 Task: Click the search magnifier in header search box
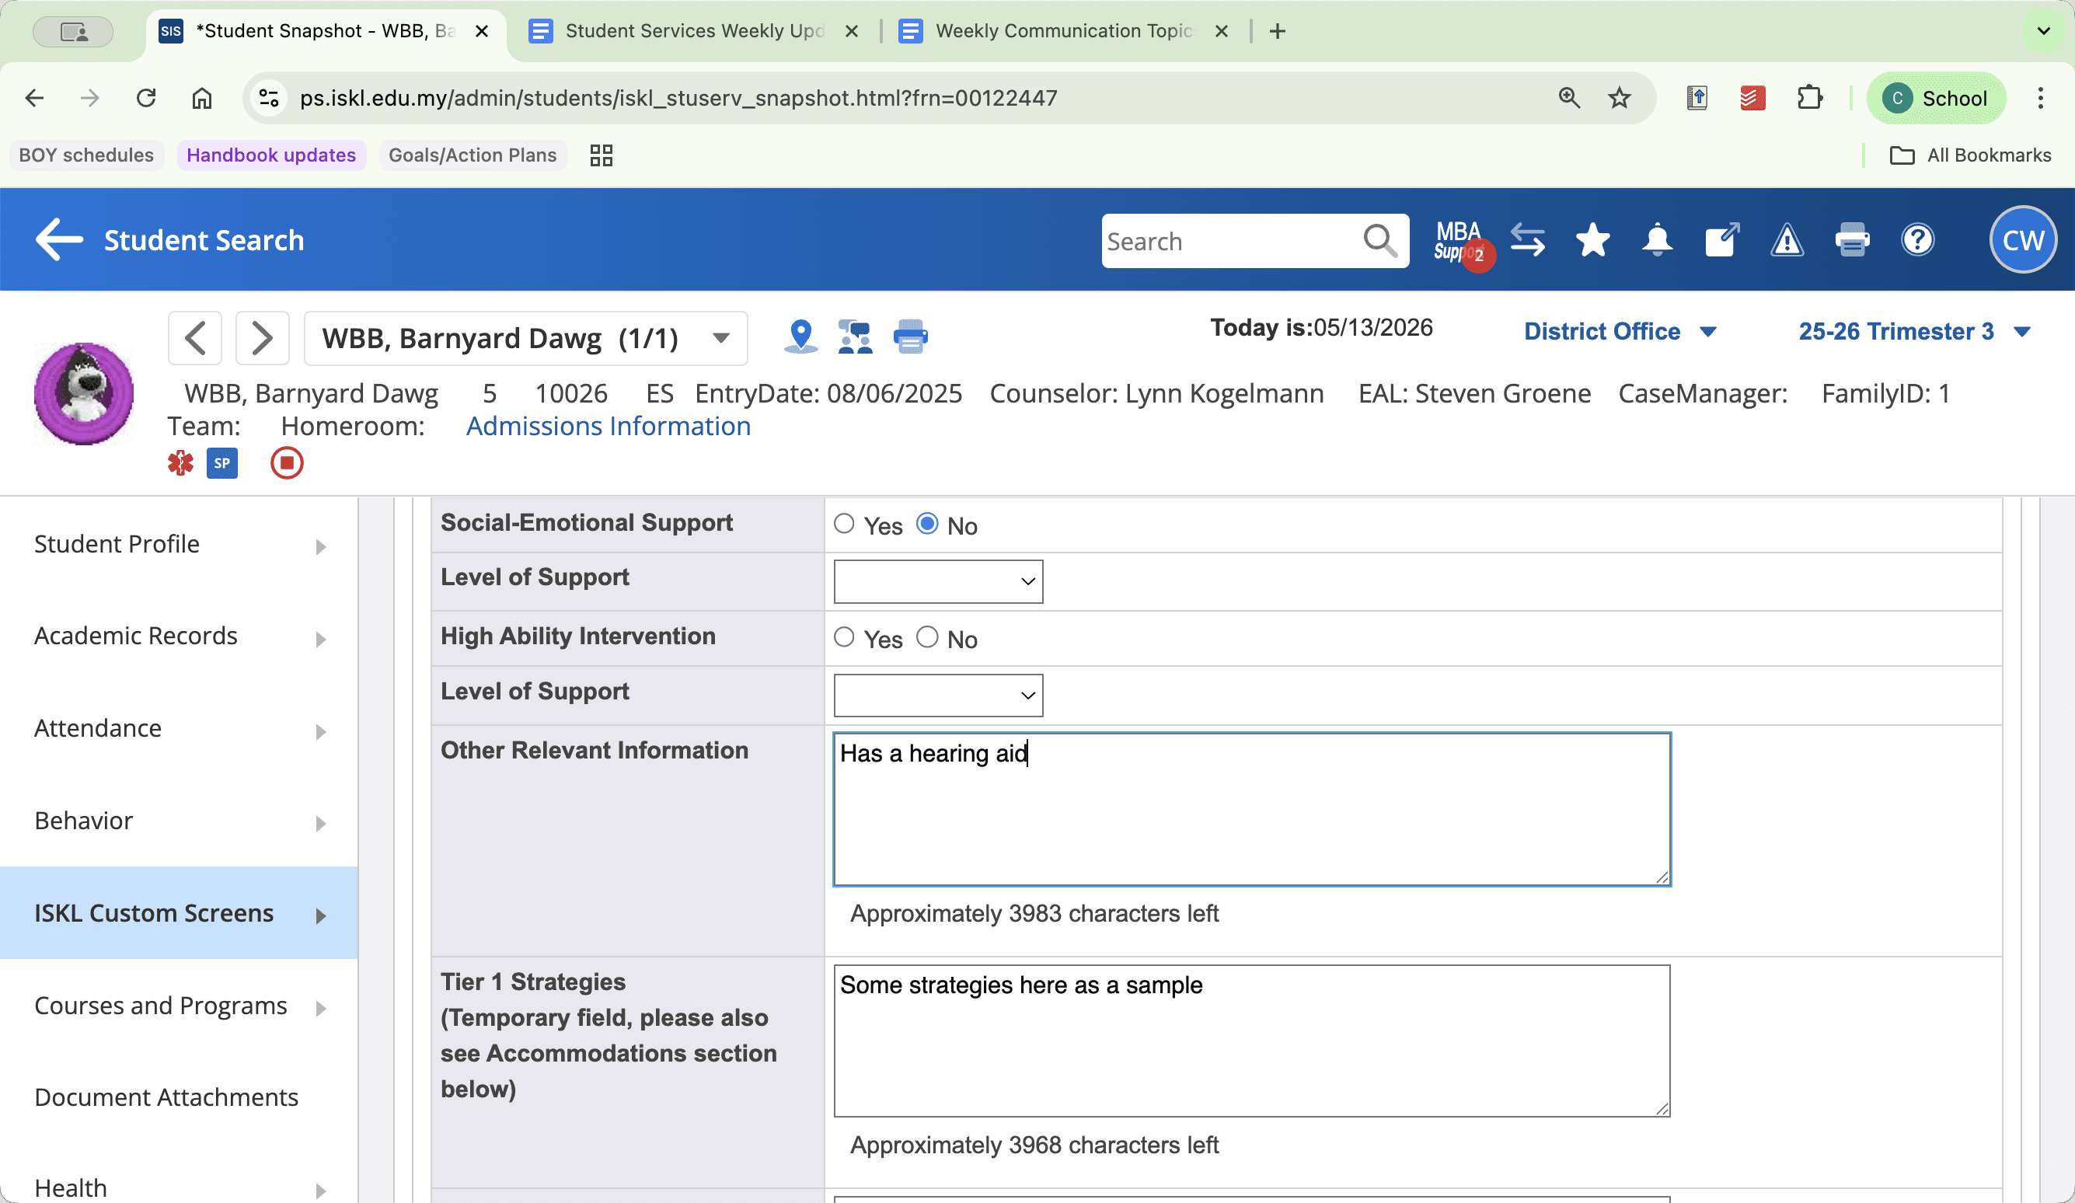click(1379, 240)
